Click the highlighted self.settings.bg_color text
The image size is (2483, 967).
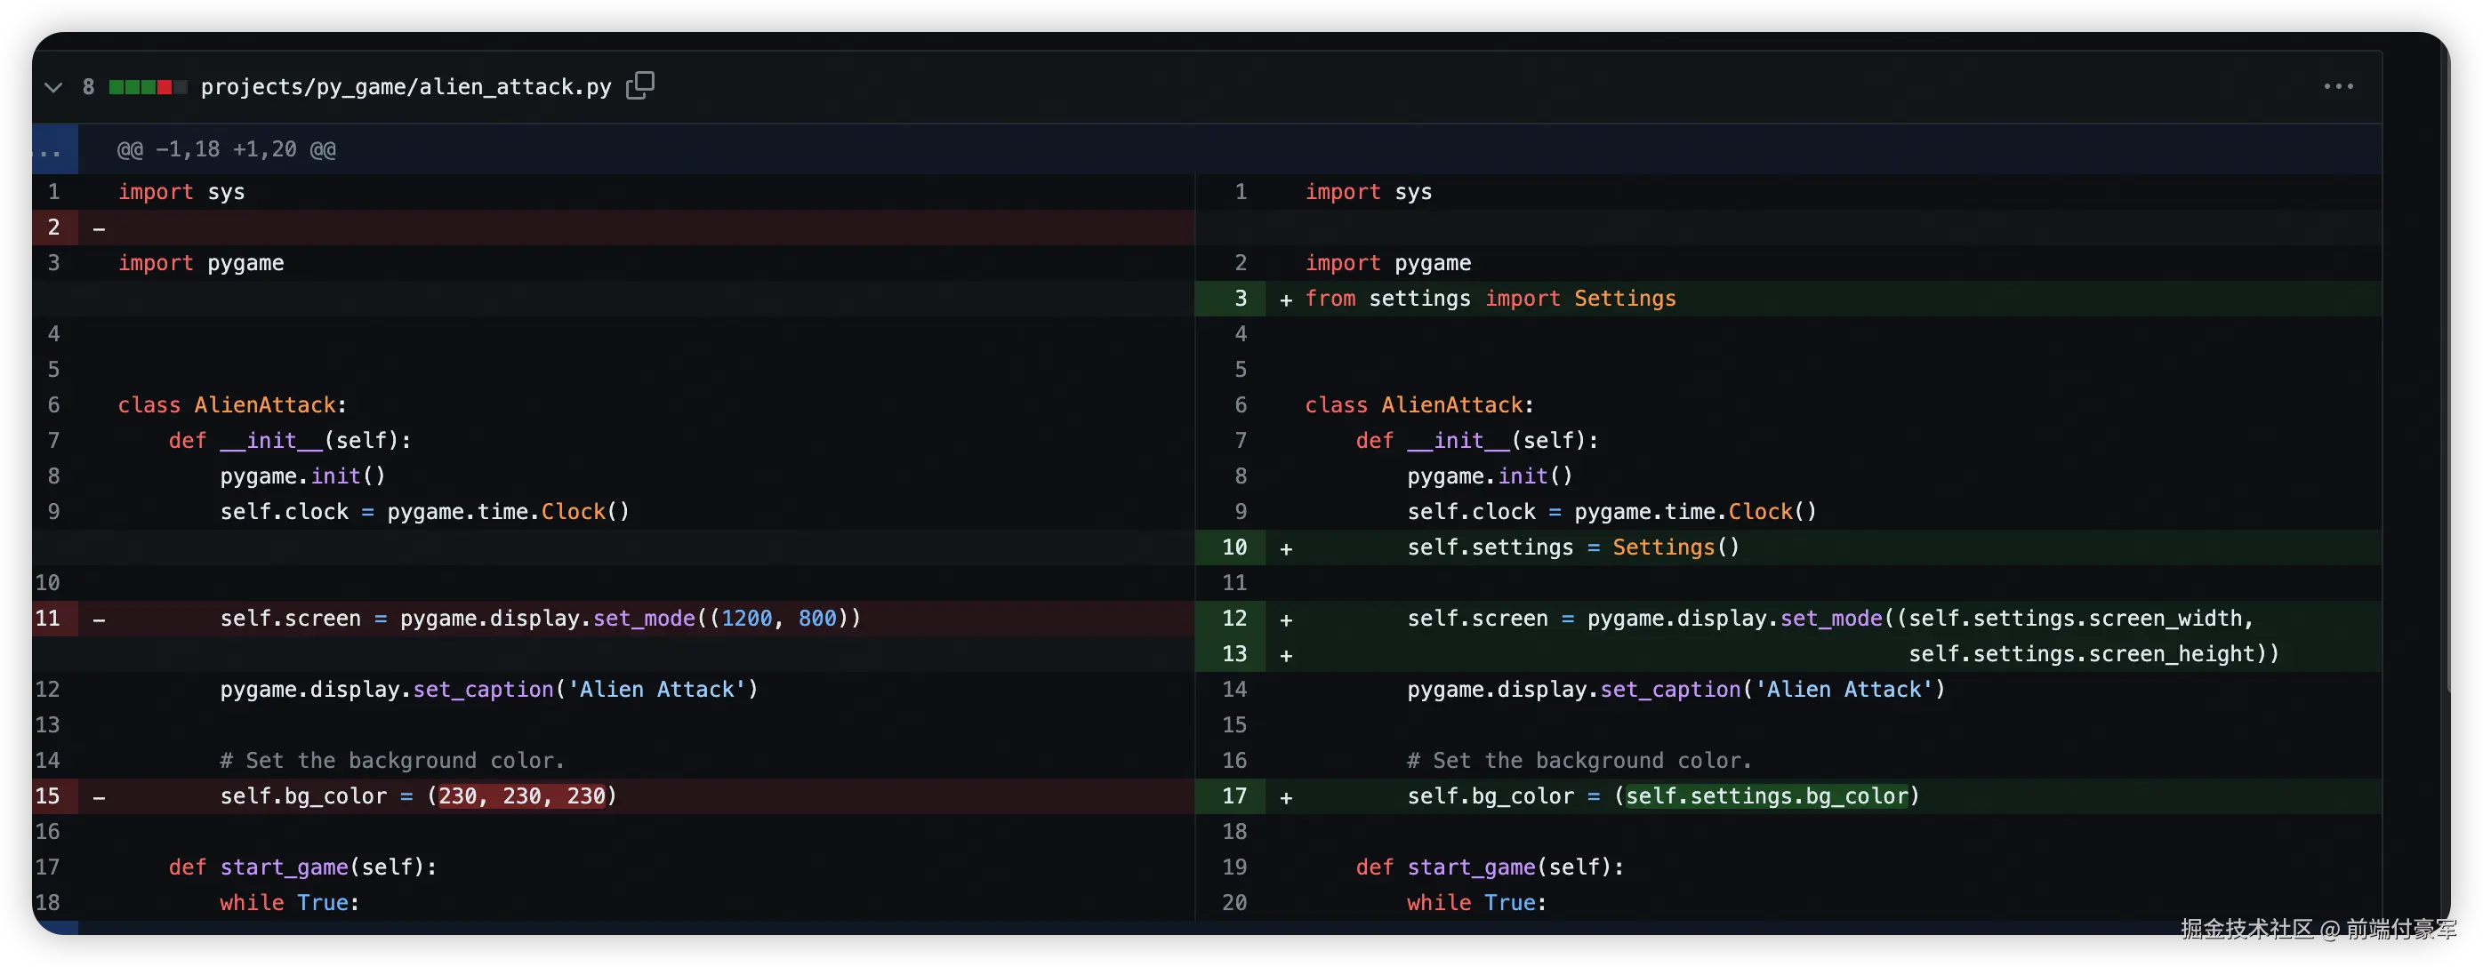pos(1767,796)
